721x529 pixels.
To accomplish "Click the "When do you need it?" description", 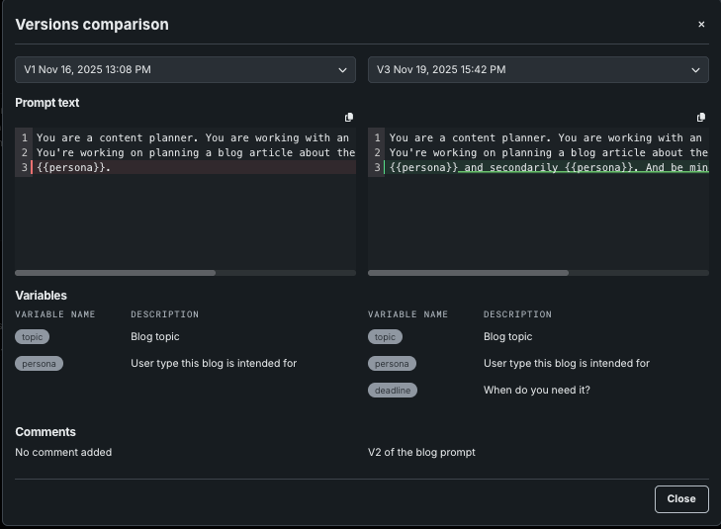I will [x=536, y=391].
